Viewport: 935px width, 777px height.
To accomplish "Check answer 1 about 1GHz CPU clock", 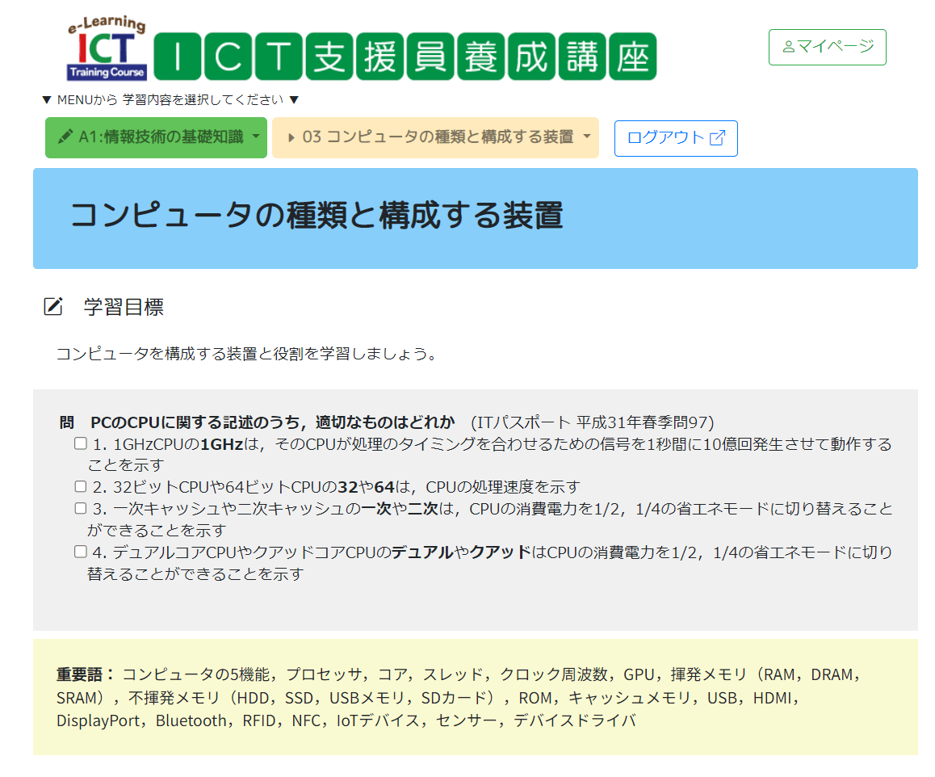I will click(x=79, y=443).
